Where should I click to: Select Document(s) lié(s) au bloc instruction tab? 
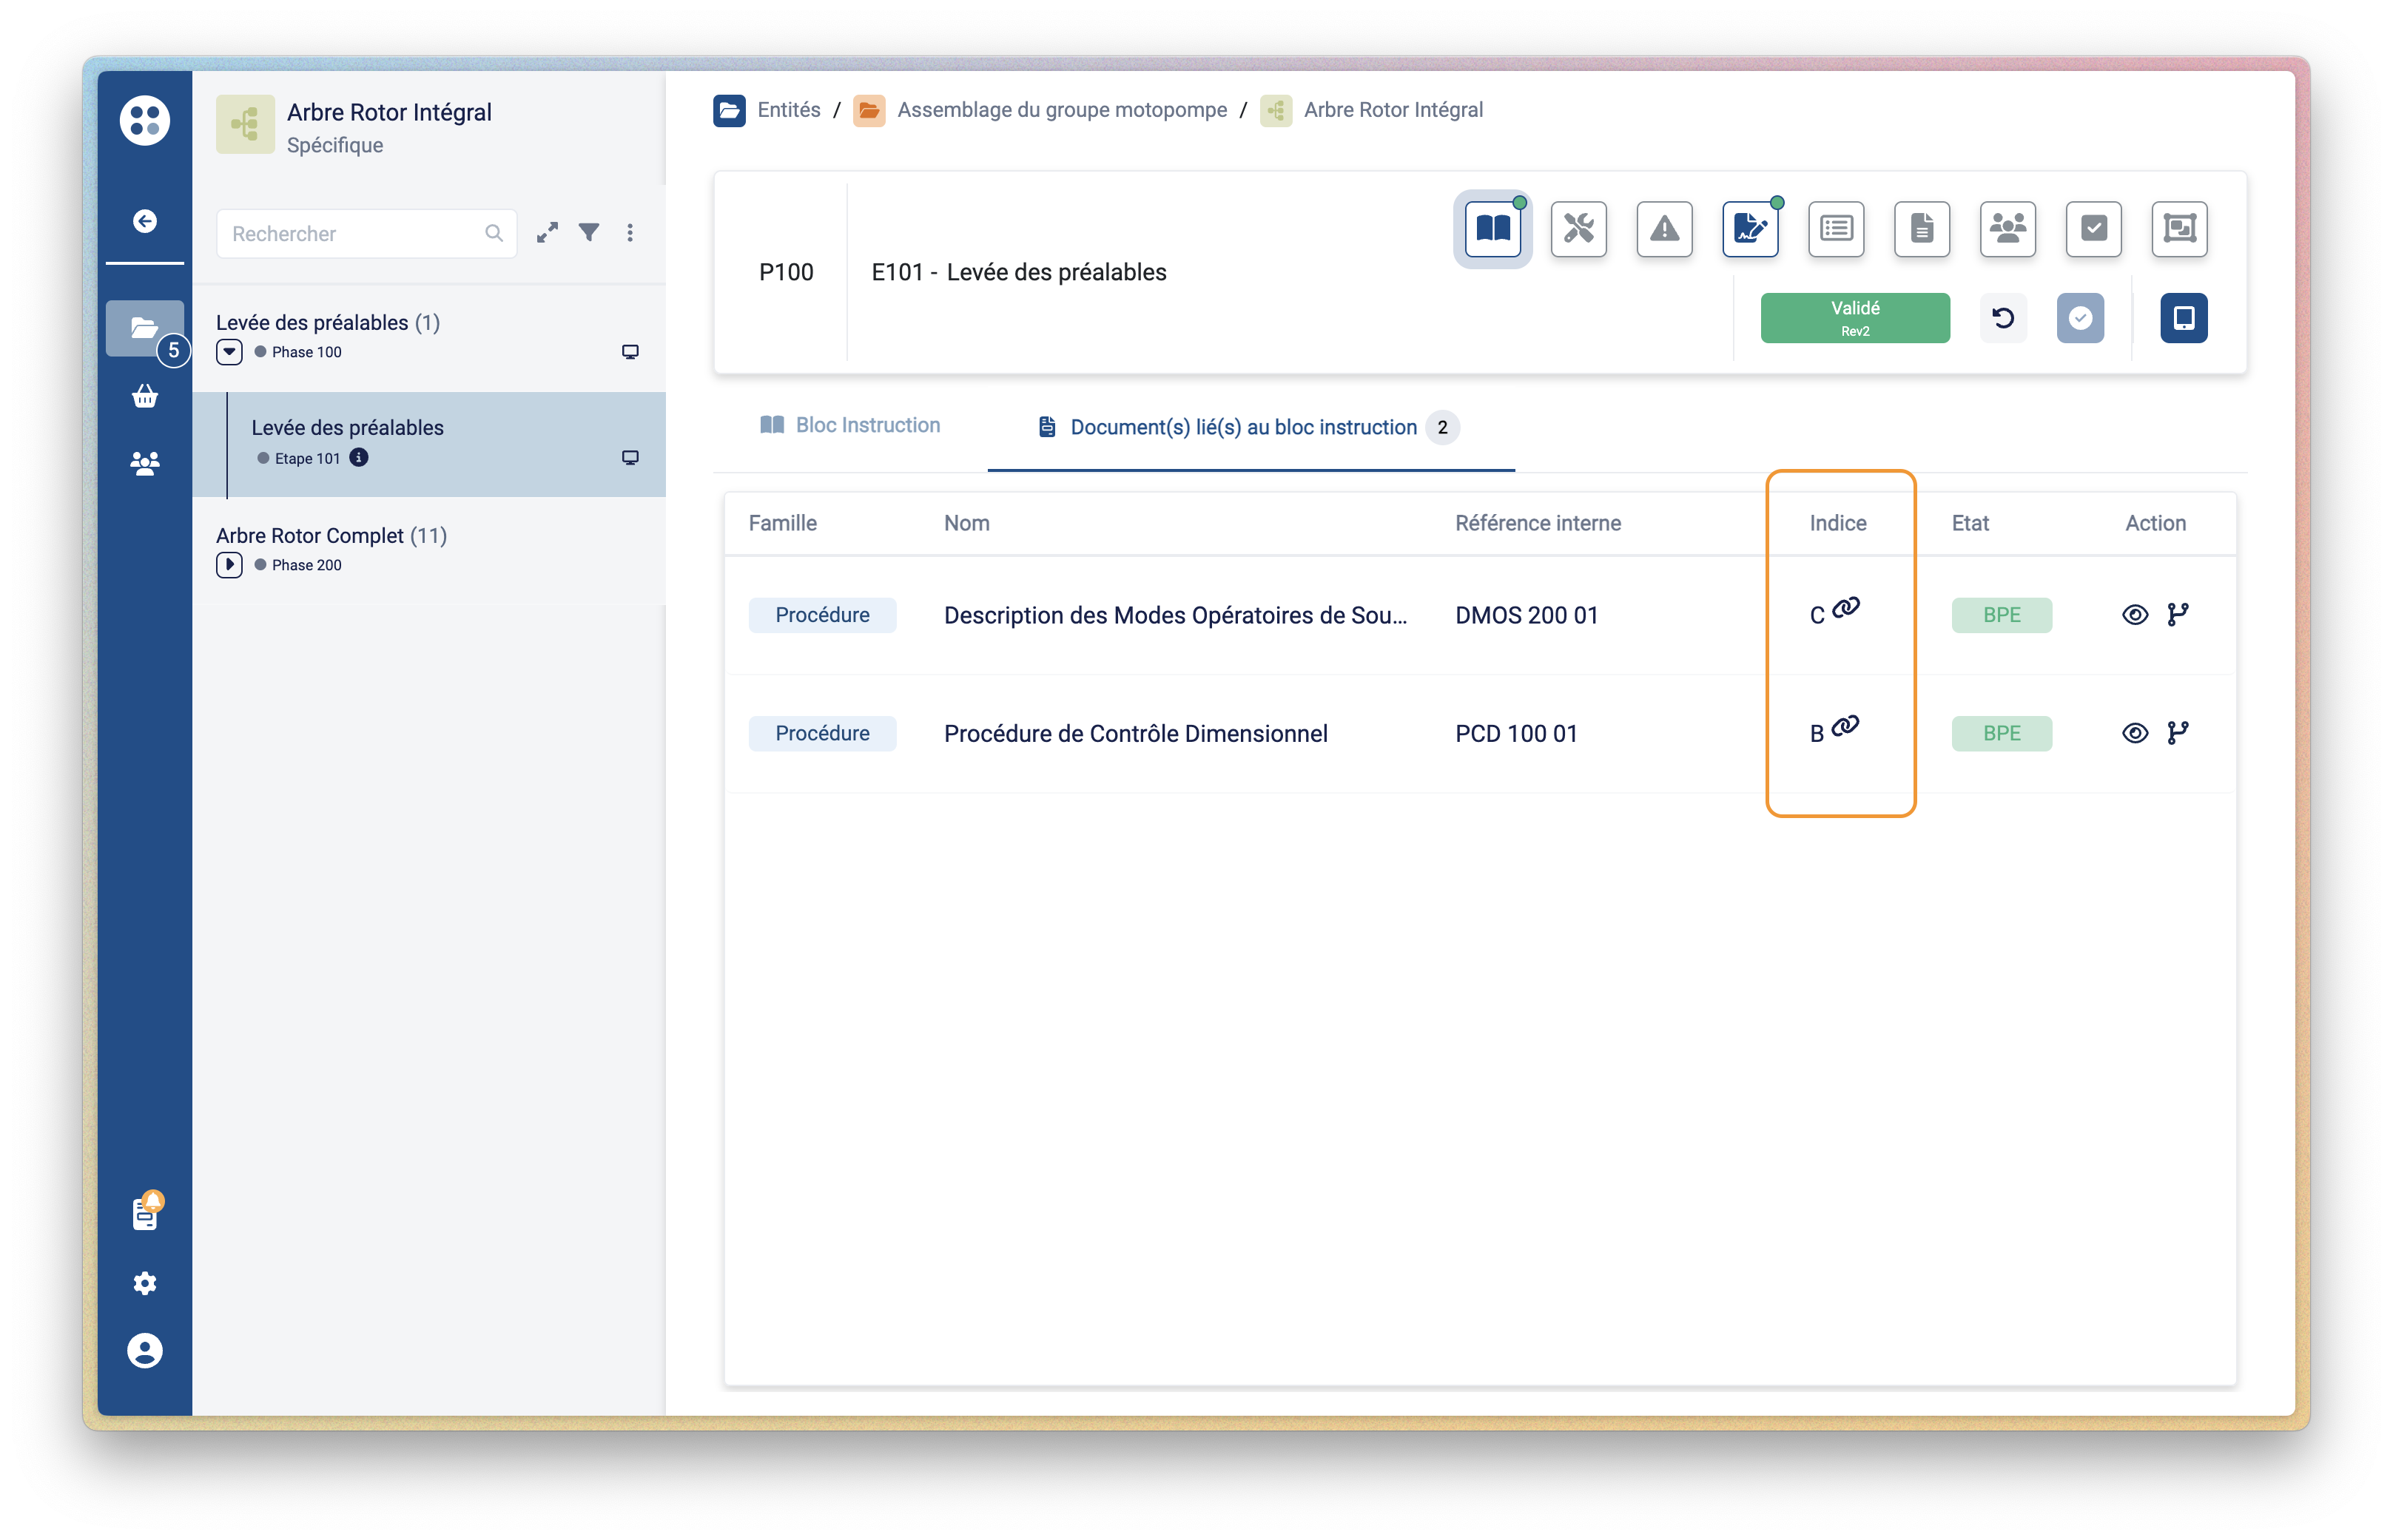1242,427
